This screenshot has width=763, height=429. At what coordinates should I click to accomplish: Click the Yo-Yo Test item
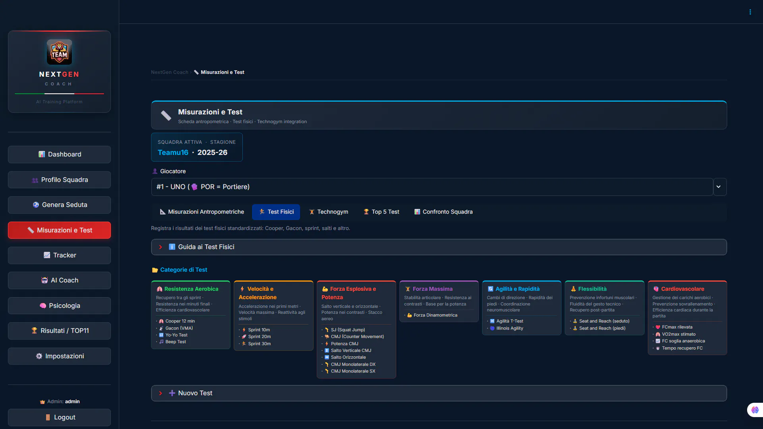click(173, 335)
